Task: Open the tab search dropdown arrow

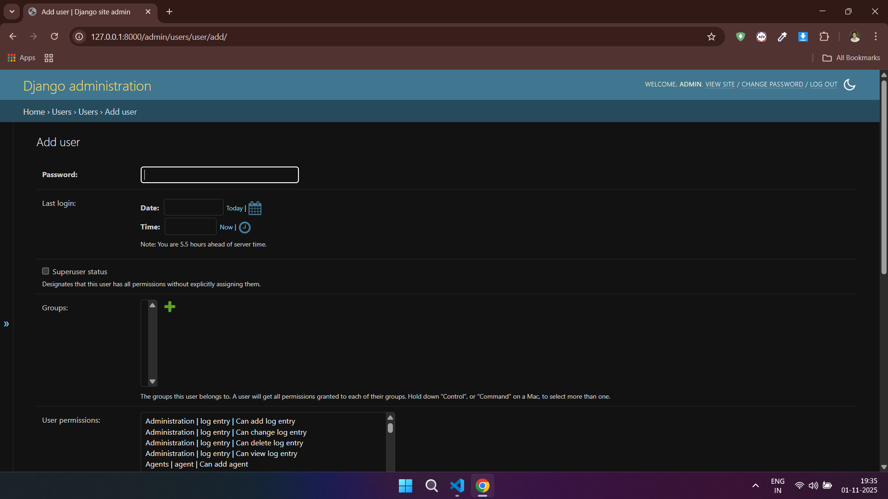Action: 12,12
